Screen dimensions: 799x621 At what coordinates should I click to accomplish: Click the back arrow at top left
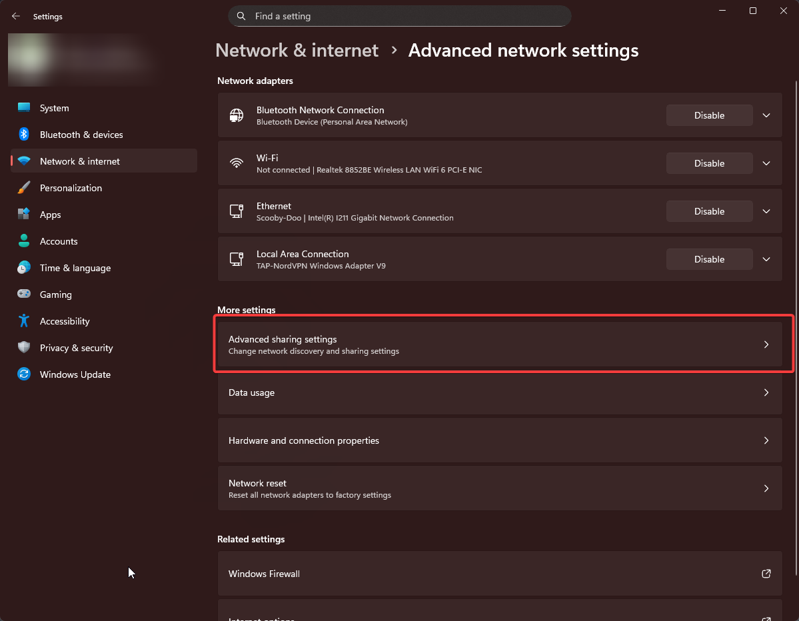tap(15, 16)
